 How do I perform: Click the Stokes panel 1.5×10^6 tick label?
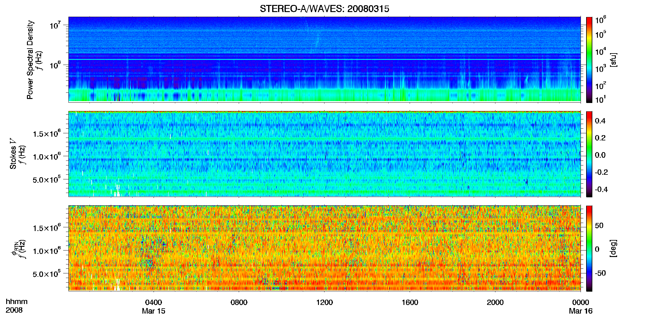tap(47, 133)
